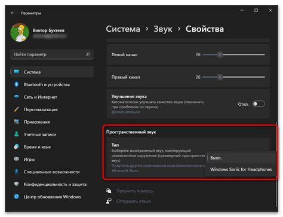Screen dimensions: 283x217
Task: Open Конфиденциальность и защита section
Action: (x=52, y=184)
